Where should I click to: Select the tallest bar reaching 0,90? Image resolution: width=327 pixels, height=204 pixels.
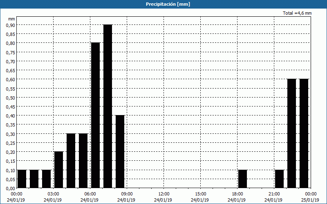108,106
